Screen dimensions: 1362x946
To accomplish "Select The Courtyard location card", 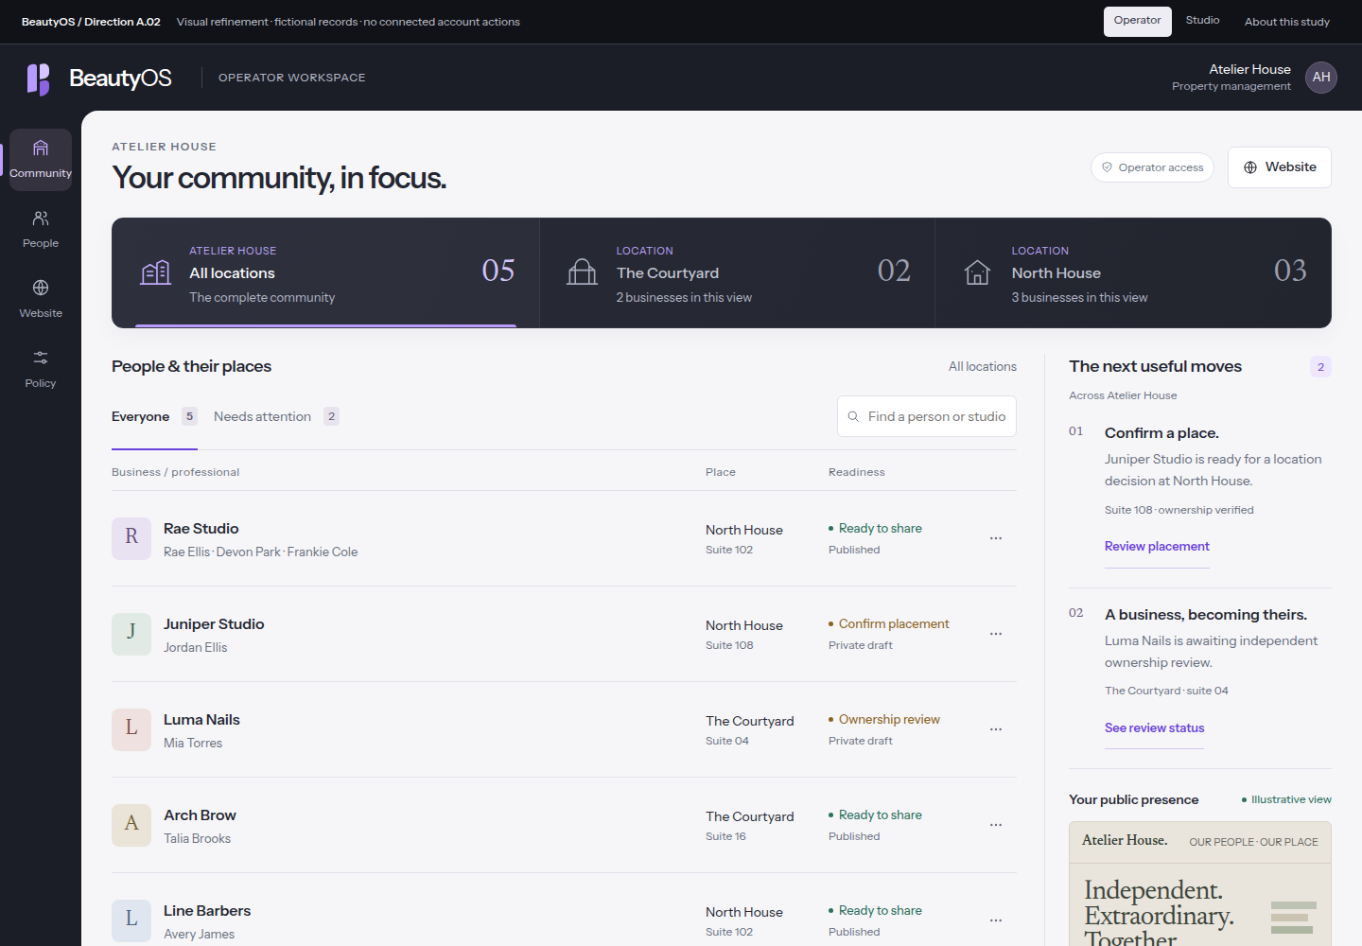I will [x=737, y=273].
